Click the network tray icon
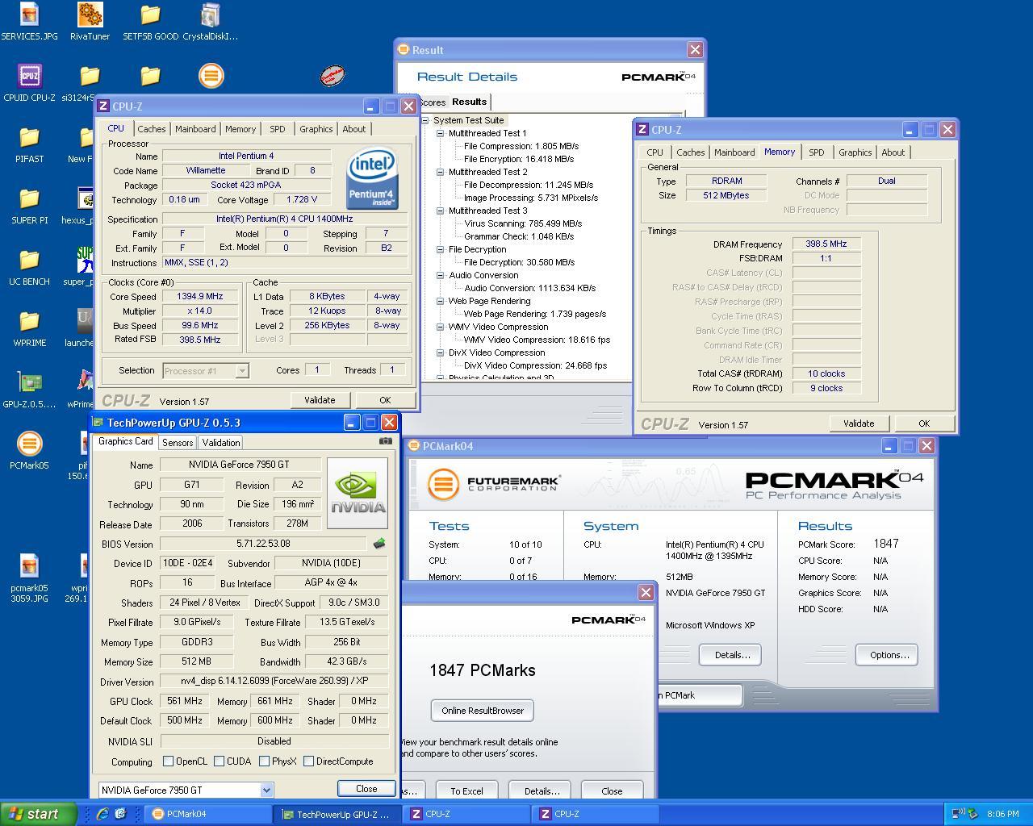1033x826 pixels. pyautogui.click(x=957, y=814)
